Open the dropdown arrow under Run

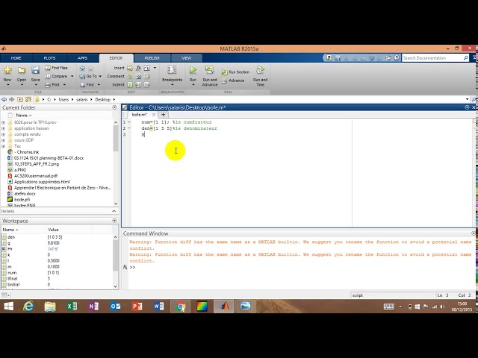coord(193,85)
